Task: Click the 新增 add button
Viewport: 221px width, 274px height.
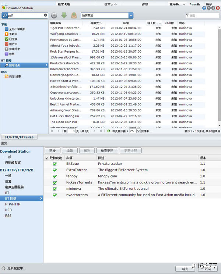Action: [x=52, y=151]
